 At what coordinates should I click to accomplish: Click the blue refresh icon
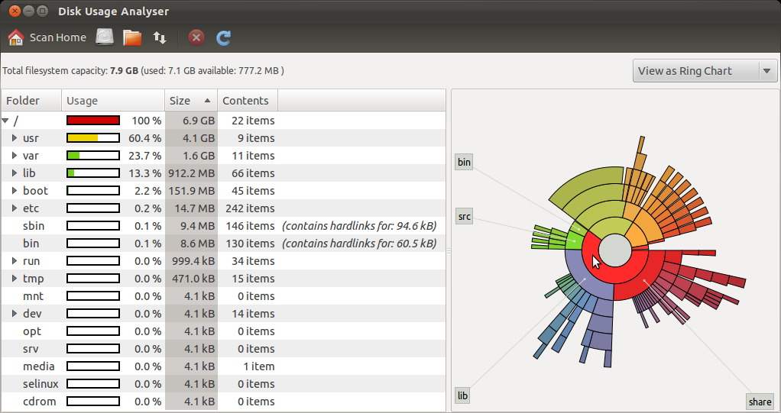click(223, 37)
